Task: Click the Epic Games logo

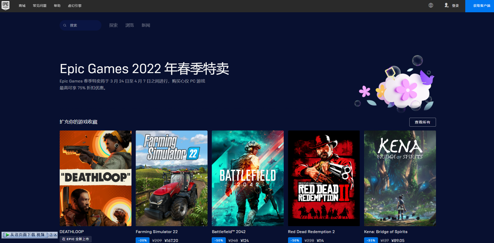Action: click(5, 5)
